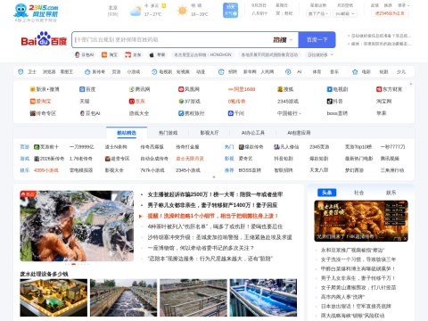
Task: Open 37游戏 site link
Action: pos(189,102)
